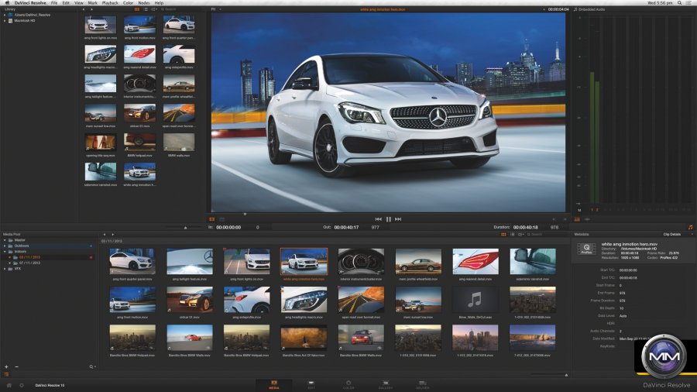The width and height of the screenshot is (697, 392).
Task: Click the Media Pool search magnifier icon
Action: click(x=91, y=366)
